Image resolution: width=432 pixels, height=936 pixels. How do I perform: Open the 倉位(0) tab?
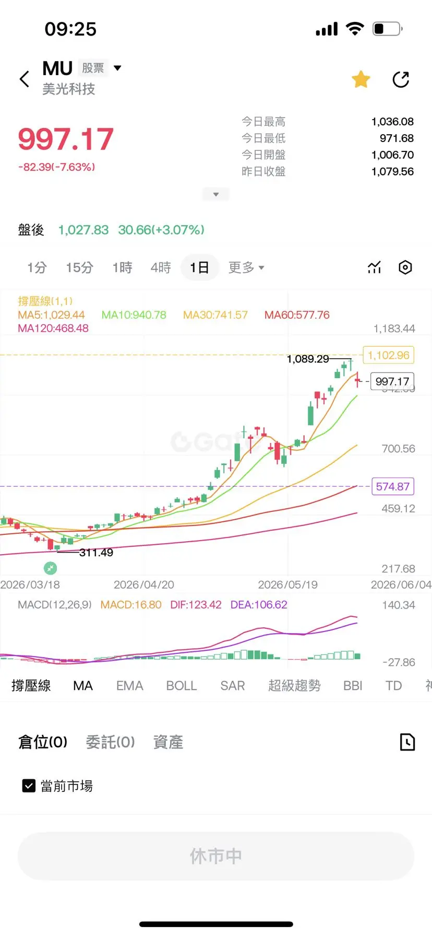tap(43, 742)
